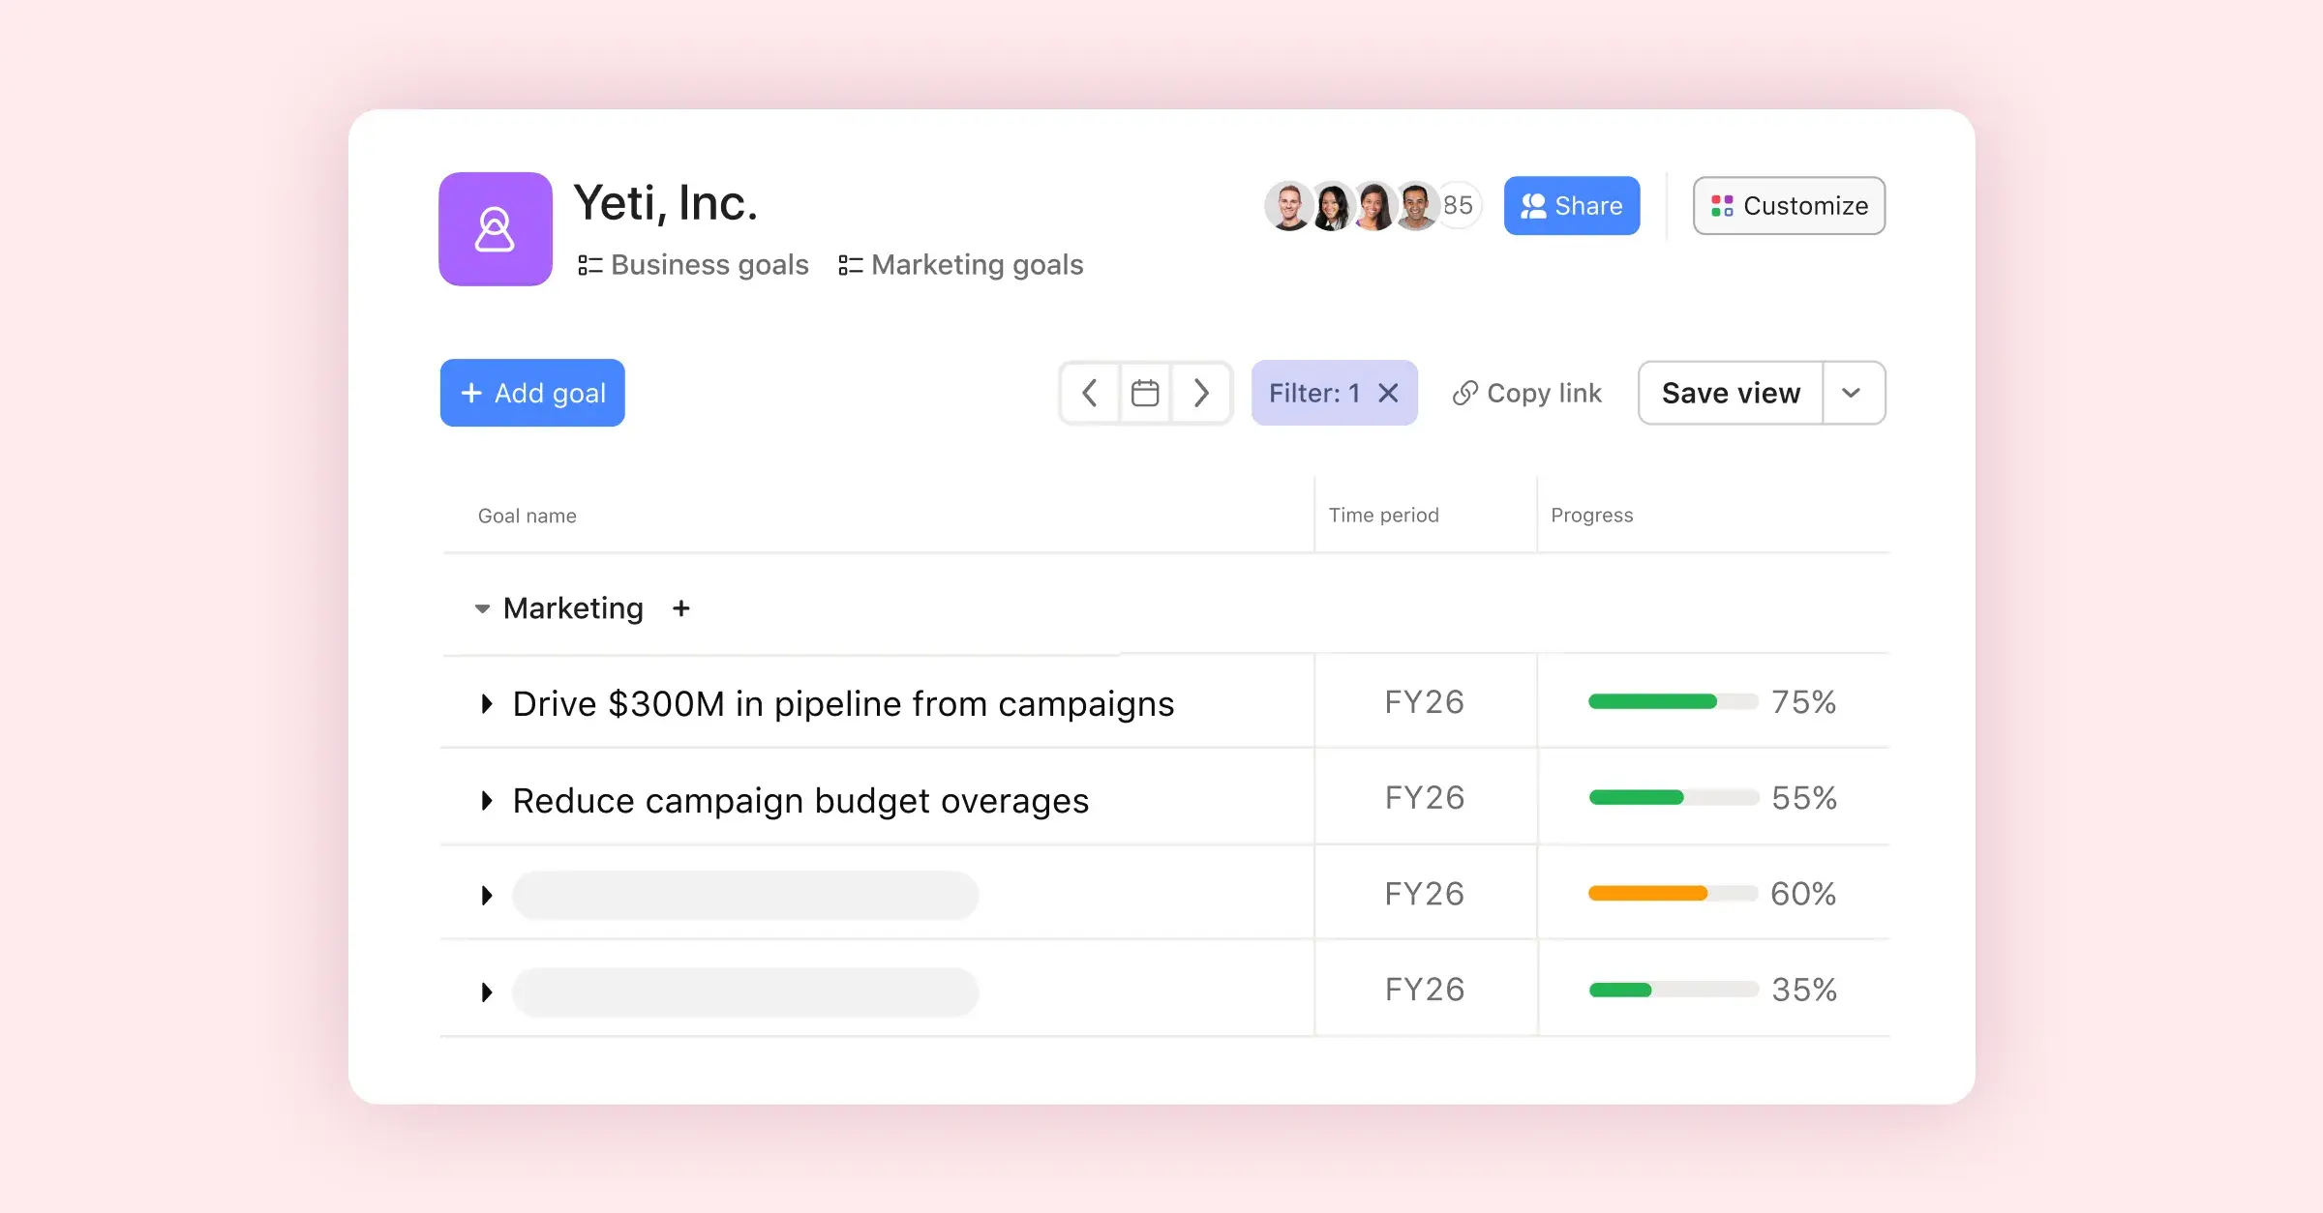Screen dimensions: 2323x1213
Task: Expand the Reduce campaign budget overages goal
Action: [x=486, y=800]
